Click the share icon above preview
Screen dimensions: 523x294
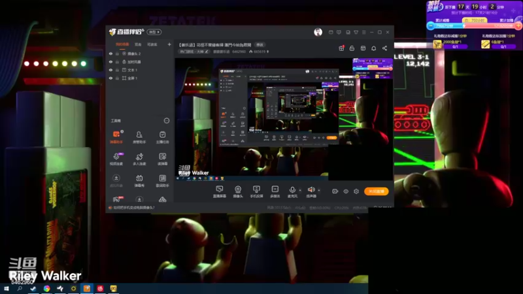click(x=384, y=48)
